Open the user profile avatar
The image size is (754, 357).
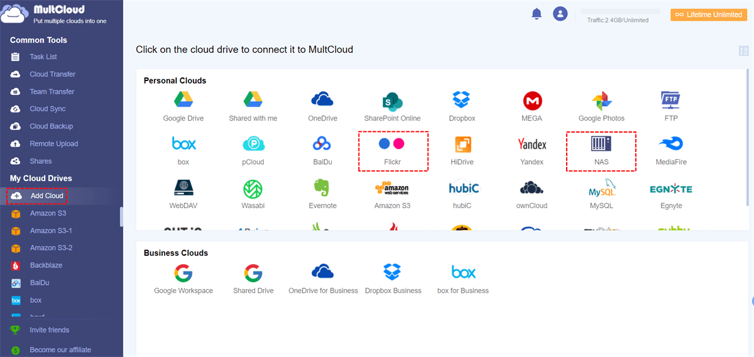560,14
